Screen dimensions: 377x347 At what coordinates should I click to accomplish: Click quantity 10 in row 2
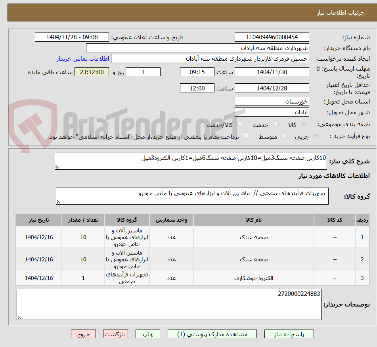tap(83, 259)
